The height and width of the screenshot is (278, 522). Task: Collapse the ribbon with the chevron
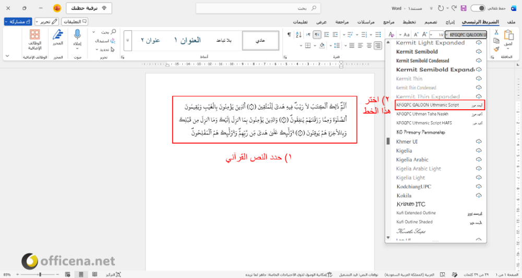[7, 56]
